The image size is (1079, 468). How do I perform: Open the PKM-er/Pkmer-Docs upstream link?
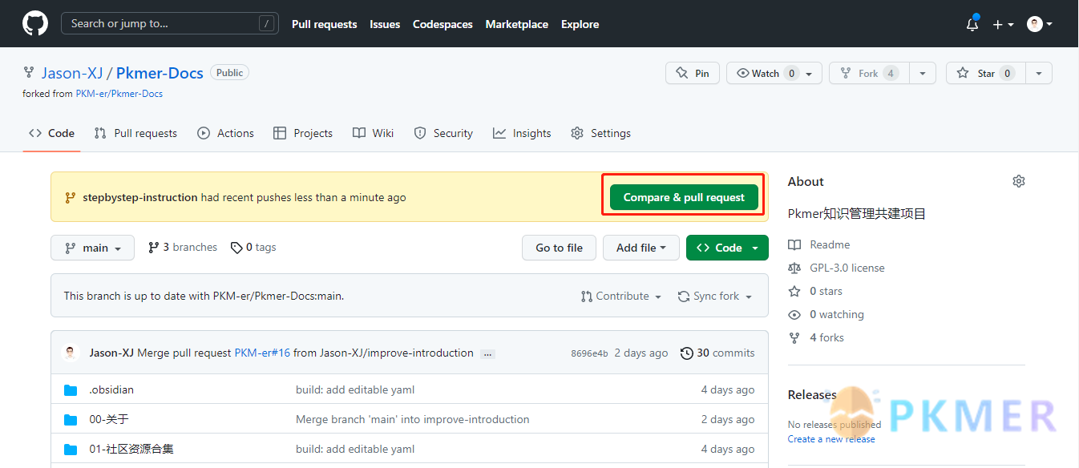tap(119, 94)
